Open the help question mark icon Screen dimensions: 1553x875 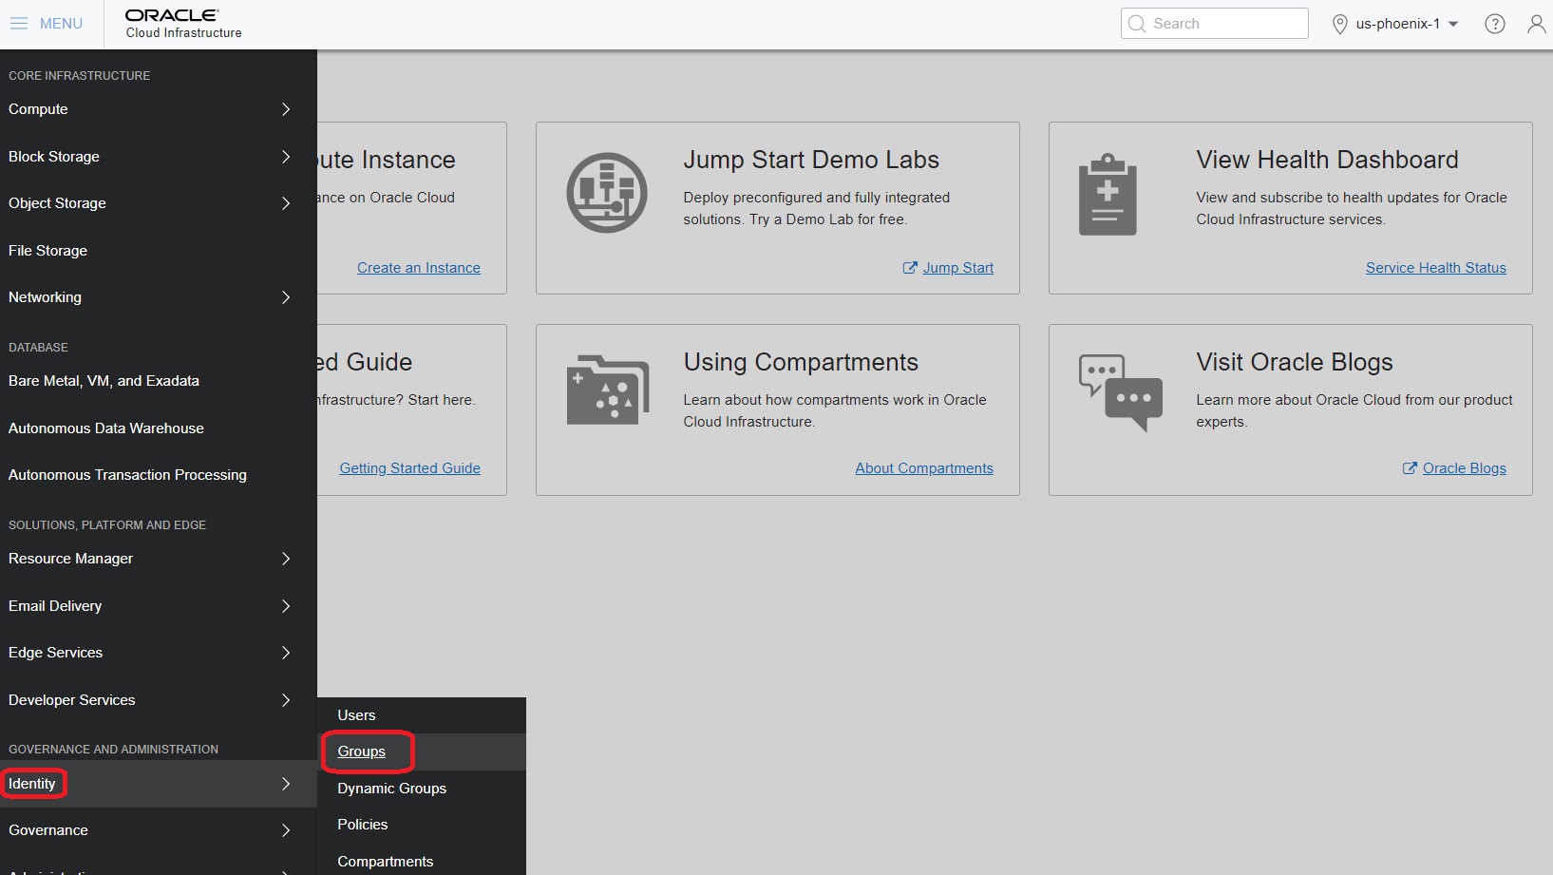point(1495,24)
